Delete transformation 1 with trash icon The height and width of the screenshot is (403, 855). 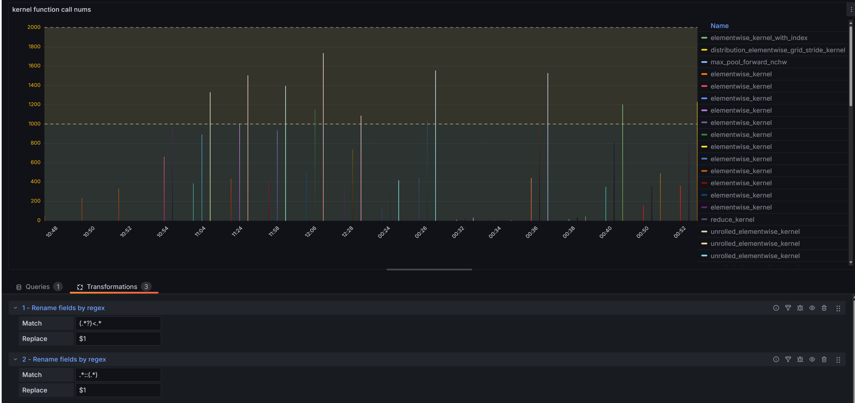pos(824,308)
